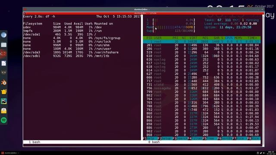Sort htop by the RES column header

point(205,38)
